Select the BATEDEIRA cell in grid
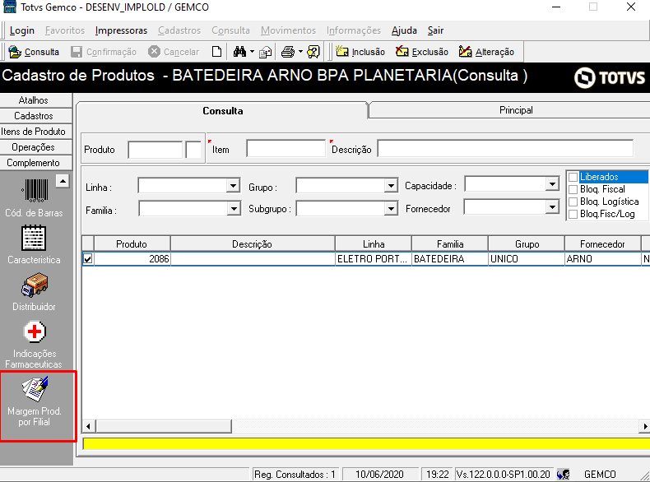 click(x=450, y=259)
